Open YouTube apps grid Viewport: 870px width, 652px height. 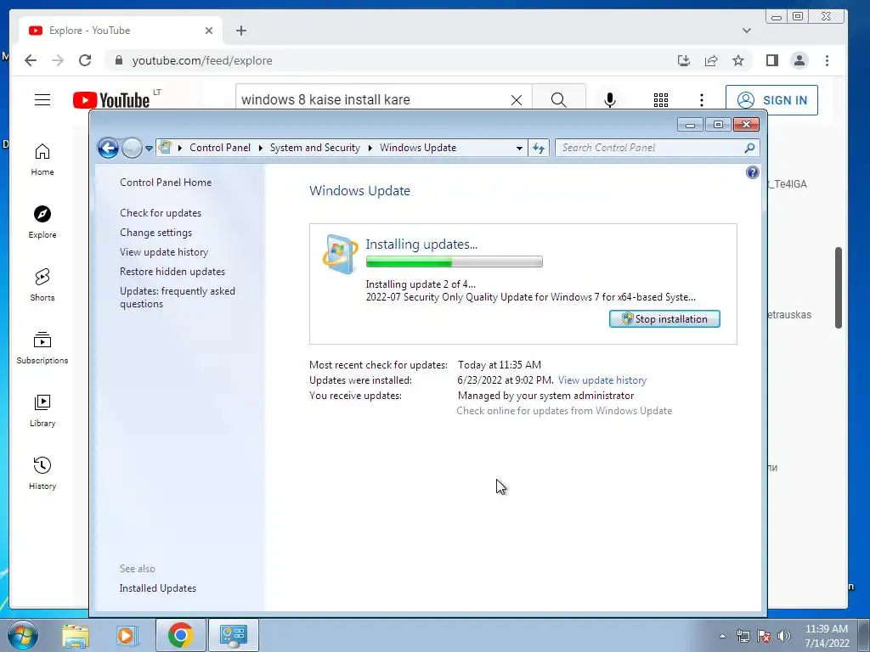coord(661,100)
